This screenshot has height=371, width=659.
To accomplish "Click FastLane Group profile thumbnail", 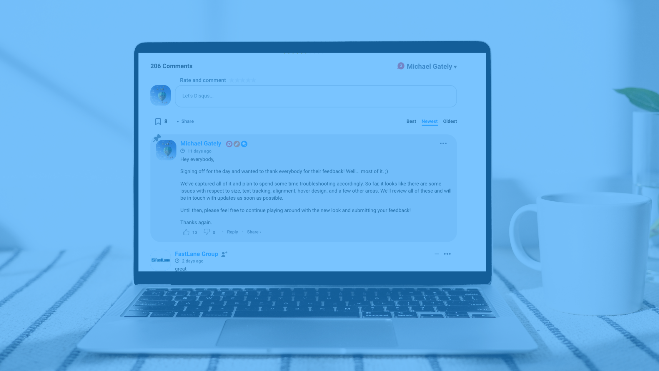I will pos(161,260).
